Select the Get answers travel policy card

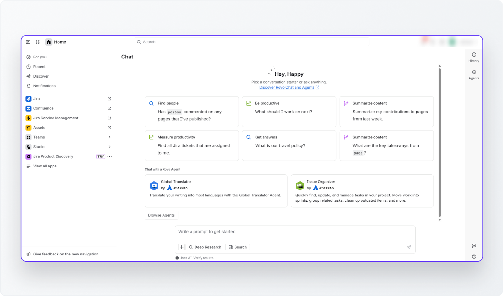coord(289,145)
